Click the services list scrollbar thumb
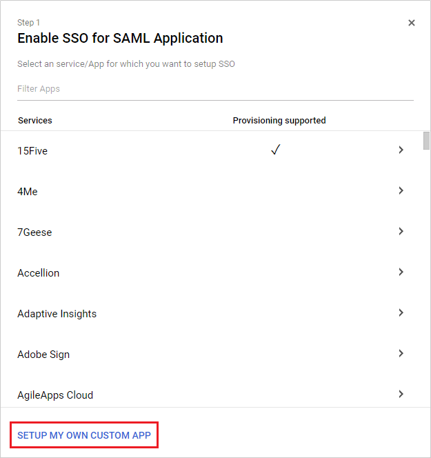Viewport: 431px width, 458px height. tap(426, 140)
